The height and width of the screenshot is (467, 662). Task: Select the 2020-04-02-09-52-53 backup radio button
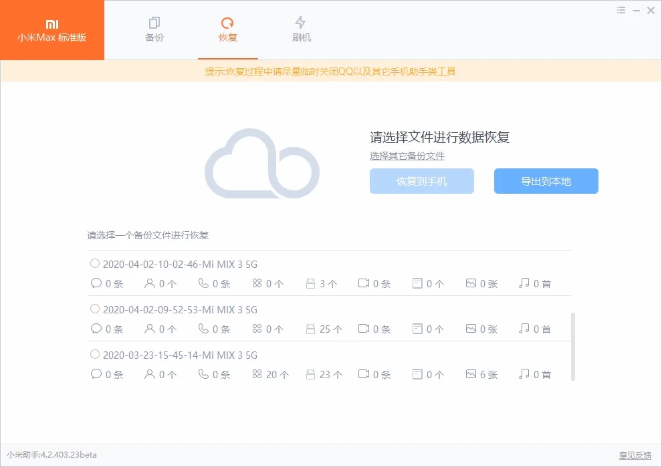pyautogui.click(x=94, y=308)
